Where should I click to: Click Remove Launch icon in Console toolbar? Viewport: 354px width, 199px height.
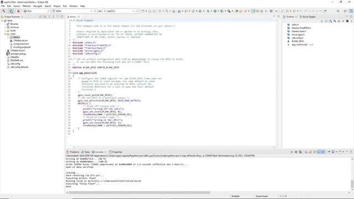(296, 152)
